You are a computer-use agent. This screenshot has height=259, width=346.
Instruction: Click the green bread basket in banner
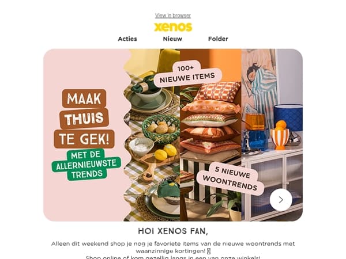coord(161,128)
